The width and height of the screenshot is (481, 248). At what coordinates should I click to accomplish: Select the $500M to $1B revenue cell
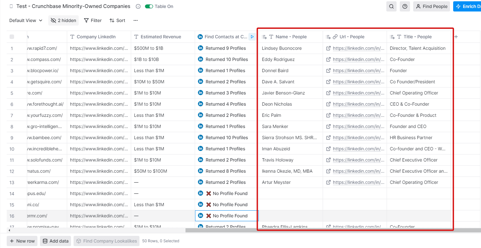pos(163,48)
